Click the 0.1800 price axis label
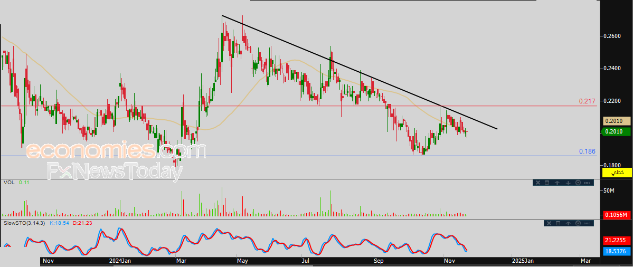 tap(611, 165)
